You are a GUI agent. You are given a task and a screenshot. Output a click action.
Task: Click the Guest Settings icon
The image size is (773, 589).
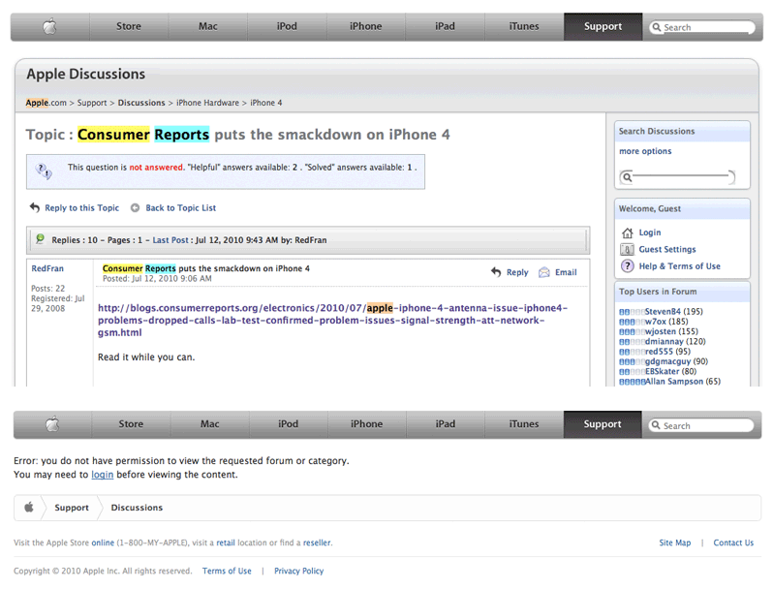[x=627, y=249]
